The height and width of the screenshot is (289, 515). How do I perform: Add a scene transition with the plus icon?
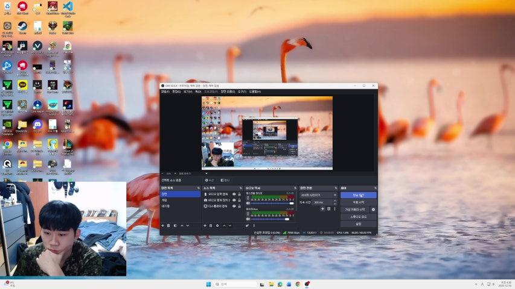click(x=322, y=209)
